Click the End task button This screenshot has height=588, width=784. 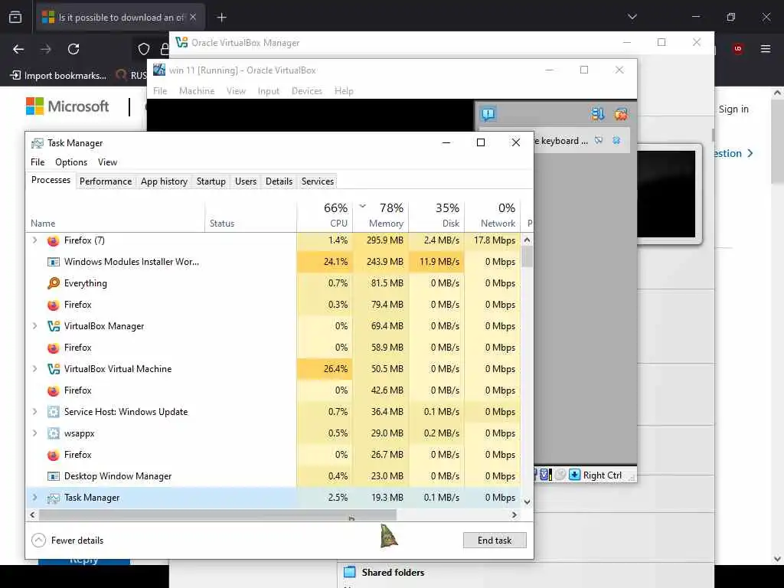(495, 540)
